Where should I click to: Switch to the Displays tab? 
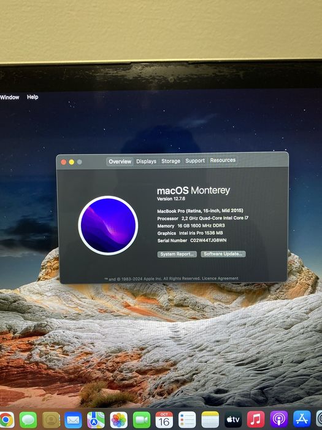(x=146, y=161)
